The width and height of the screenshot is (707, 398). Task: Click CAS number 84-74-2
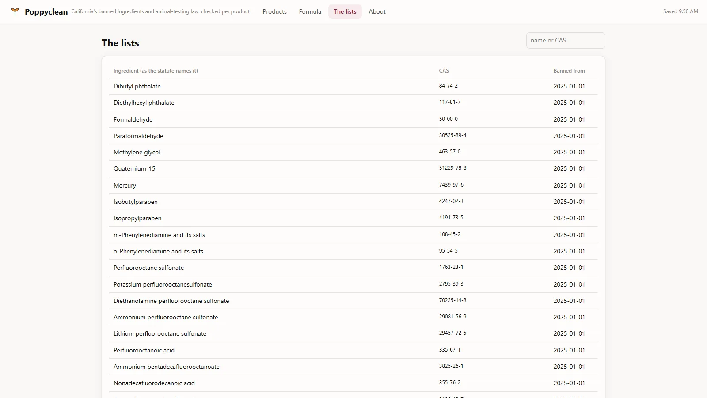point(448,86)
